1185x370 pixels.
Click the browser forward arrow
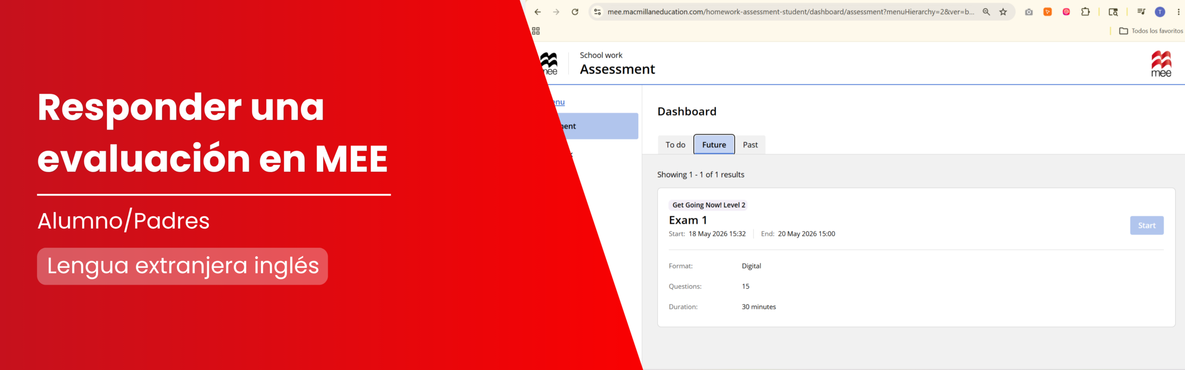click(556, 12)
